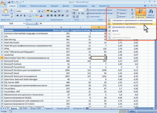Cut selection with the scissors icon
The image size is (157, 113).
coord(11,10)
